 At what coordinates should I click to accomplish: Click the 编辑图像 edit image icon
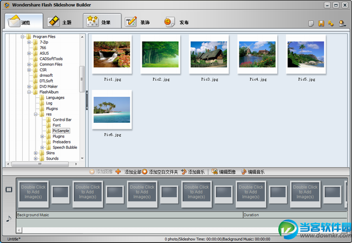(x=214, y=172)
